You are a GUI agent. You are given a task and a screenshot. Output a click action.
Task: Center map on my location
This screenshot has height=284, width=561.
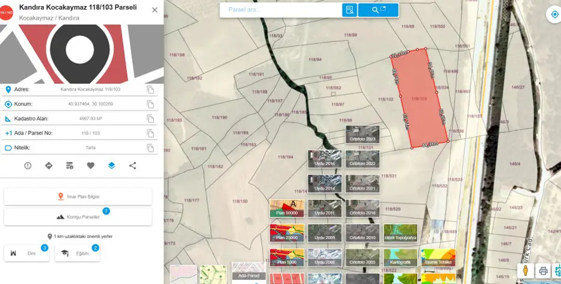(554, 14)
